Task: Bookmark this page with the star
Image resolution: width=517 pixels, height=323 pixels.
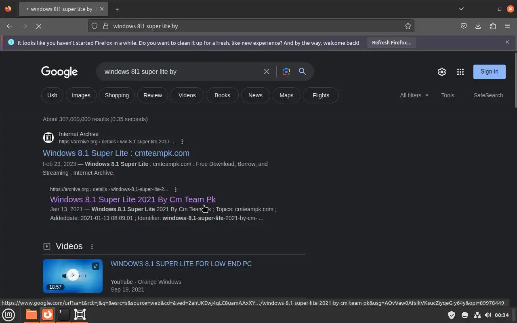Action: point(408,26)
